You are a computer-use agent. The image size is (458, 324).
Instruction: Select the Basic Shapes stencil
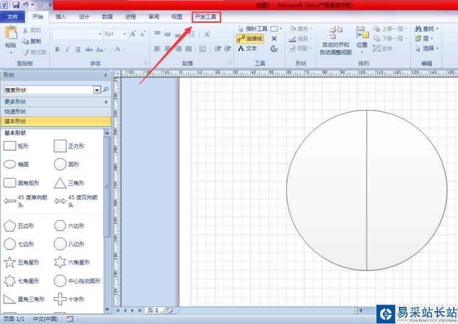(56, 122)
